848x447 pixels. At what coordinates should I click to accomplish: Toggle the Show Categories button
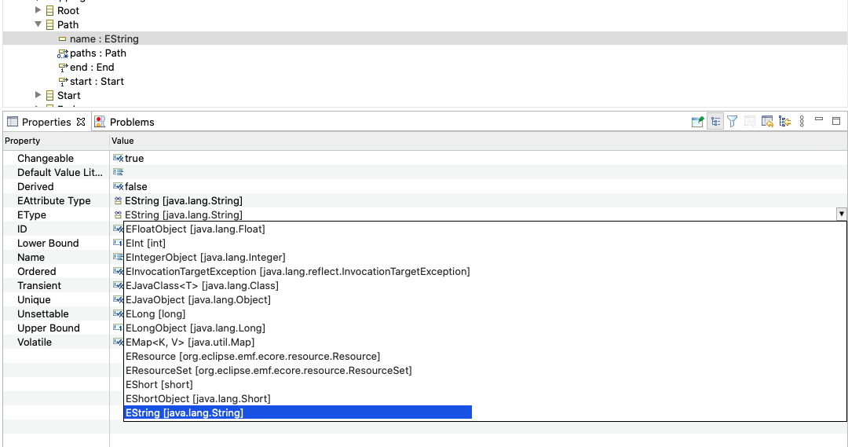pos(715,122)
